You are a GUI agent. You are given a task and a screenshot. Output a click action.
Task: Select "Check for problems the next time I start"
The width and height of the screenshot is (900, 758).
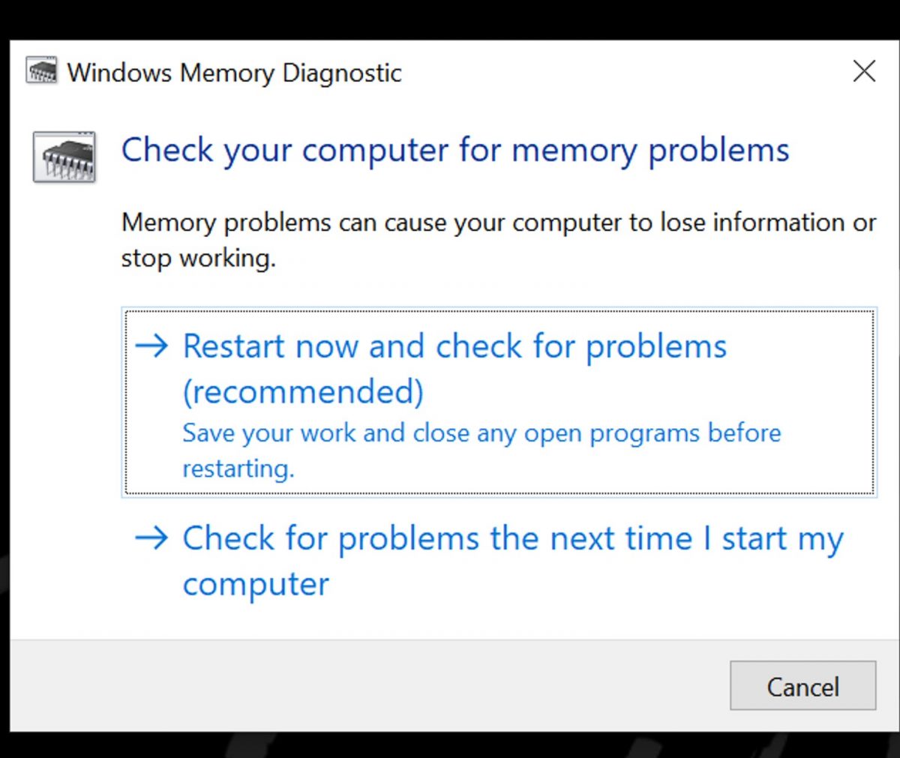coord(513,539)
